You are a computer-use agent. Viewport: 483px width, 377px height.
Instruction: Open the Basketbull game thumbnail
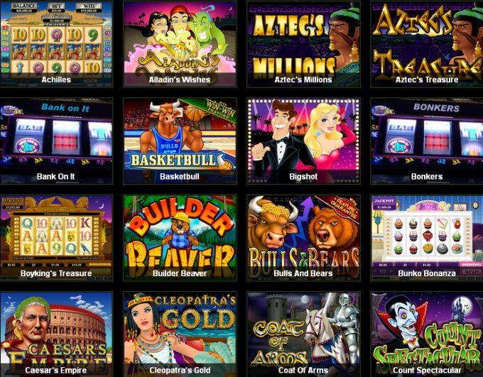(x=180, y=141)
